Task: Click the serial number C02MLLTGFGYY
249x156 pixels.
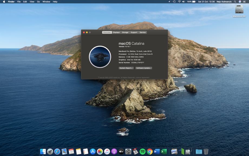Action: point(138,63)
